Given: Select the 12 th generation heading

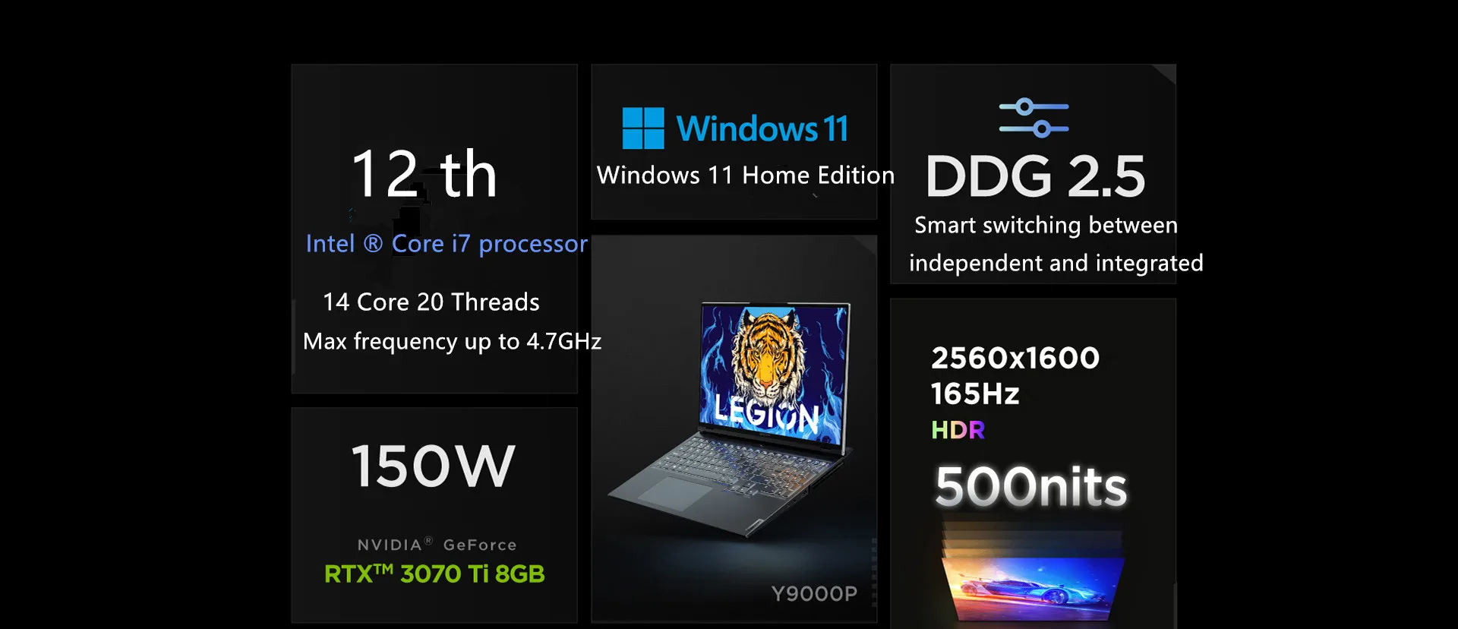Looking at the screenshot, I should [424, 174].
